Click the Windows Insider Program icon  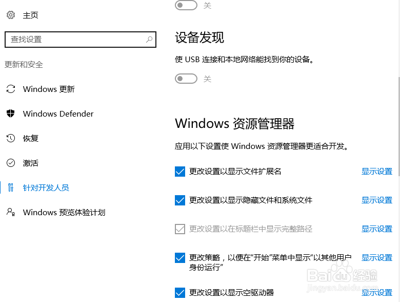11,212
